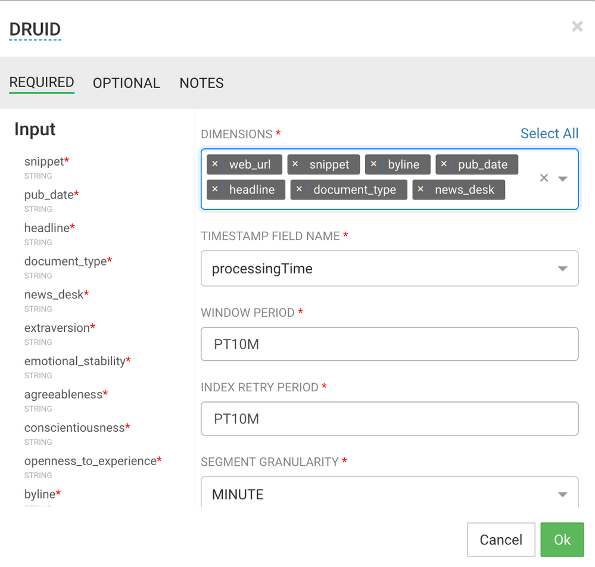
Task: Remove the news_desk dimension tag
Action: coord(420,189)
